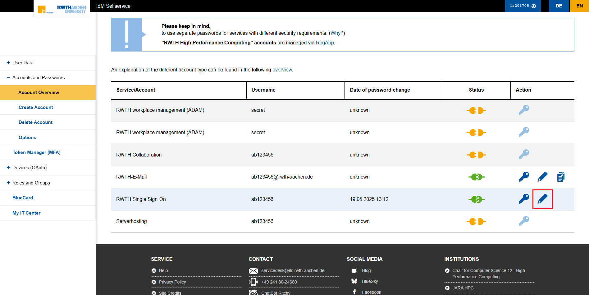Open the RegApp link
The height and width of the screenshot is (295, 589).
tap(325, 43)
